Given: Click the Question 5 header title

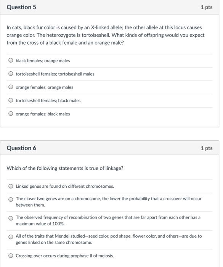Looking at the screenshot, I should 21,7.
